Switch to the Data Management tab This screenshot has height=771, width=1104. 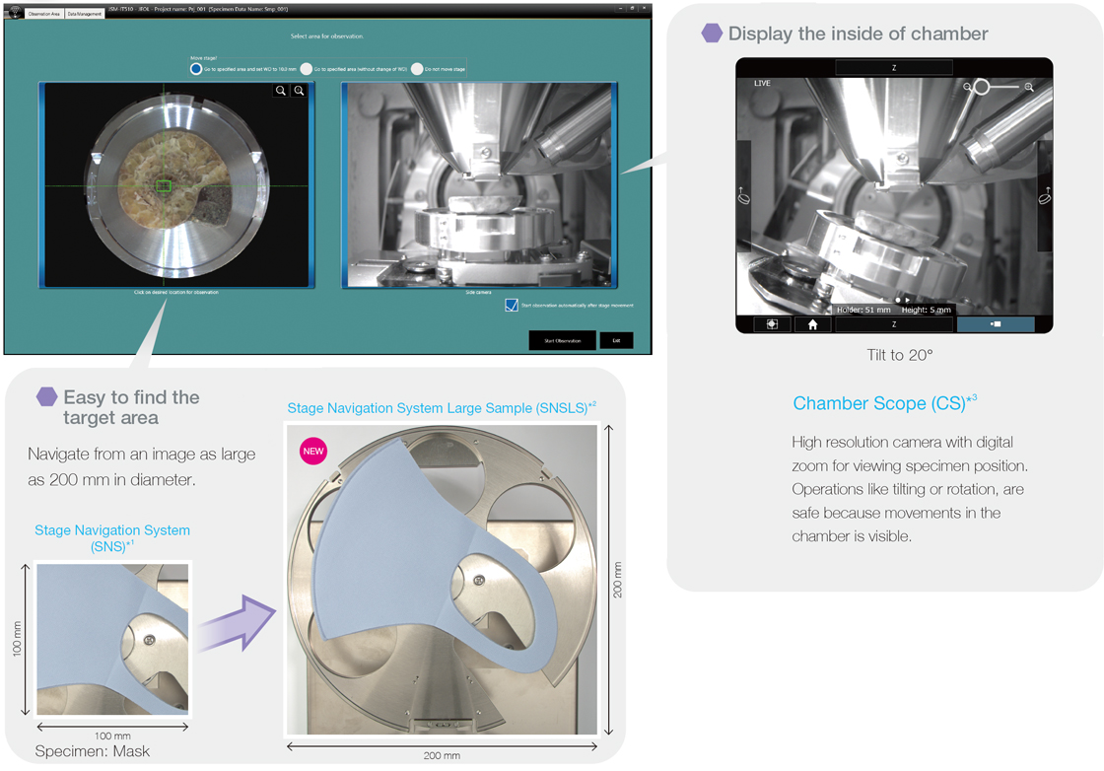[x=84, y=14]
